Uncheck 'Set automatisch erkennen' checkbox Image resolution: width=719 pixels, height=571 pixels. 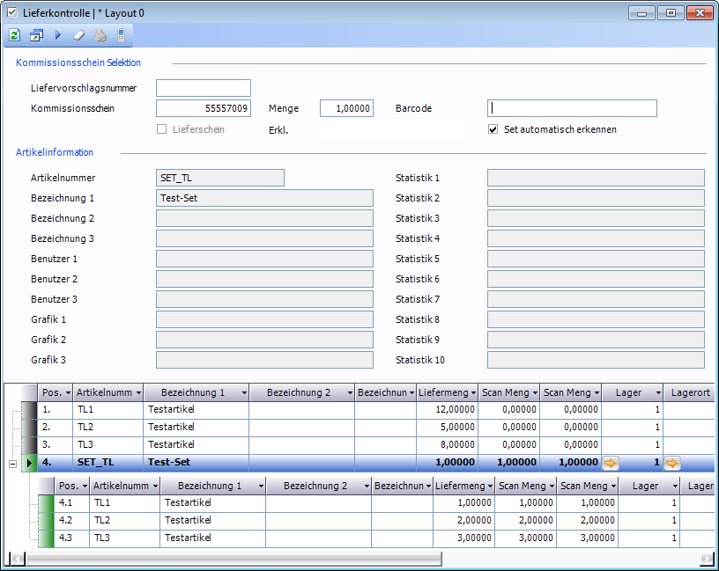(x=493, y=129)
